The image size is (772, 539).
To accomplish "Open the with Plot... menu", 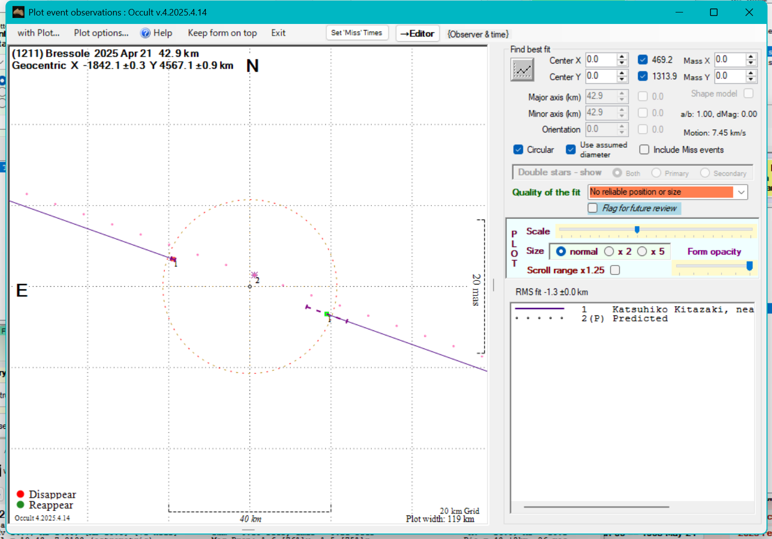I will (38, 33).
